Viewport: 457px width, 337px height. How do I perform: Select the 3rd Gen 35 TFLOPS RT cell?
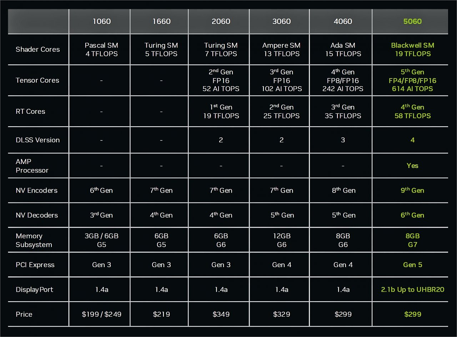343,111
